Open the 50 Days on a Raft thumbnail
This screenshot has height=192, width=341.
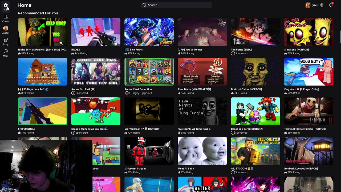(x=43, y=72)
